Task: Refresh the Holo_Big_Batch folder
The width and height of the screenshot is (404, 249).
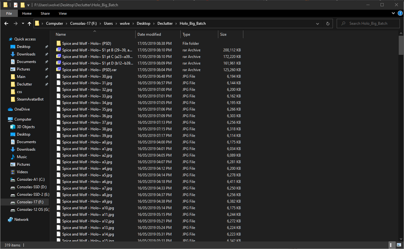Action: tap(328, 23)
